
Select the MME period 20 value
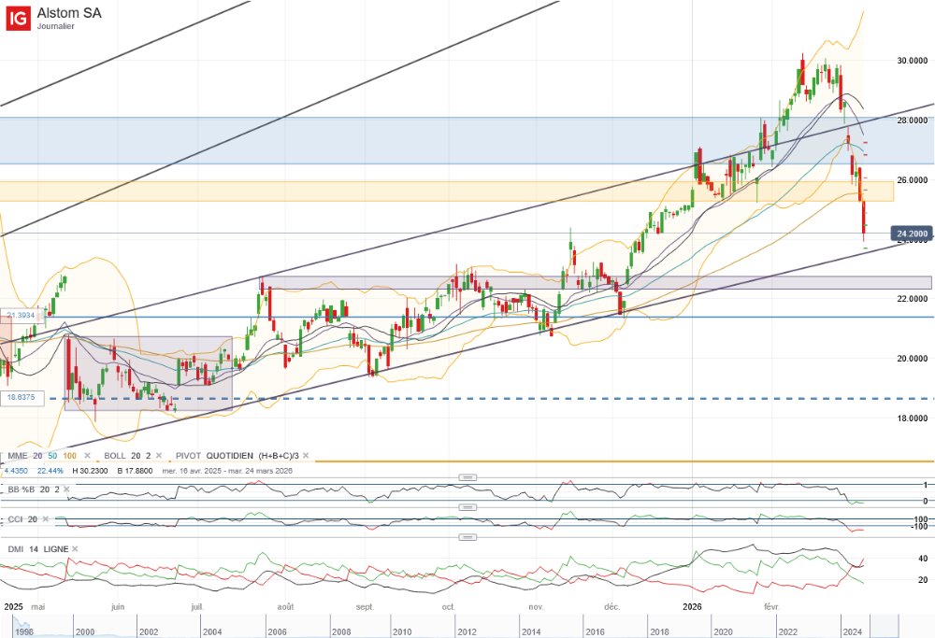point(37,456)
